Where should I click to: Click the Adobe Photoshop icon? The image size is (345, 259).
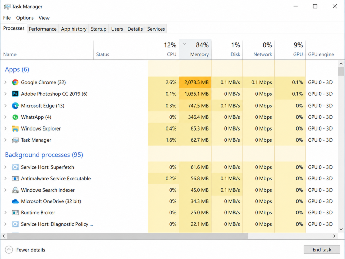15,94
